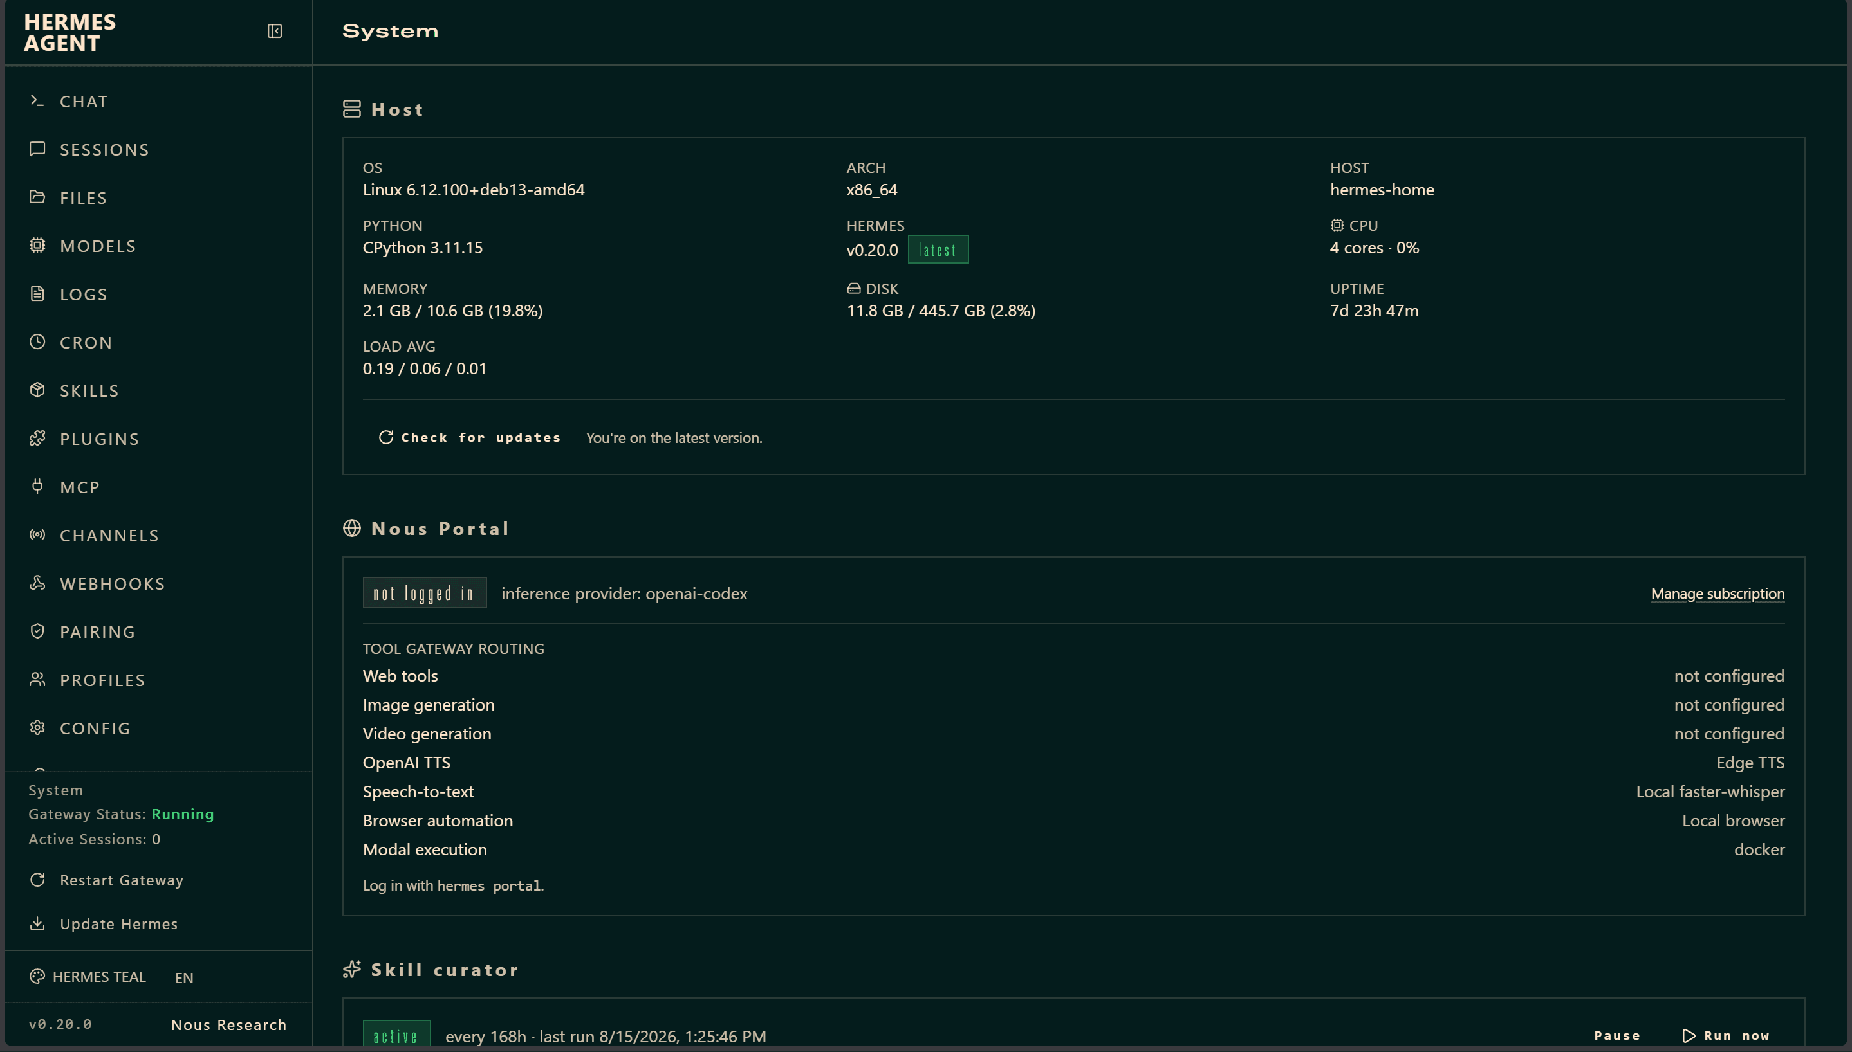Click Restart Gateway label
The image size is (1852, 1052).
(x=122, y=880)
